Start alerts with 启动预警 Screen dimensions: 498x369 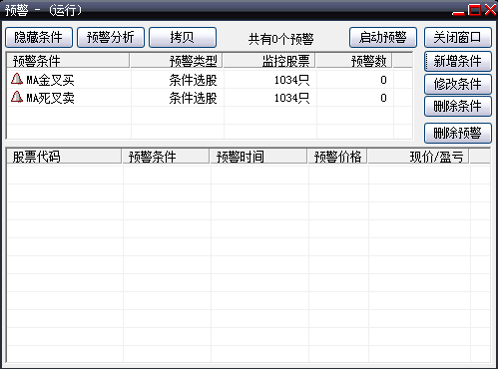click(383, 38)
